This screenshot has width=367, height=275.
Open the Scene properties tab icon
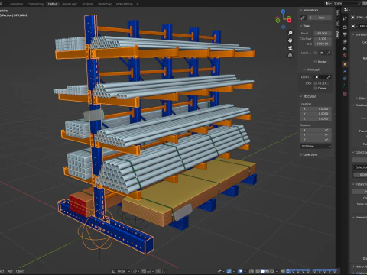(x=345, y=48)
